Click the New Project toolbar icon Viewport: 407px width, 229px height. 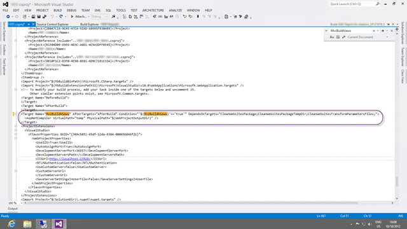[24, 17]
